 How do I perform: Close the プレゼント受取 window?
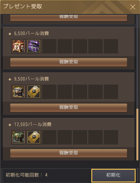[133, 7]
